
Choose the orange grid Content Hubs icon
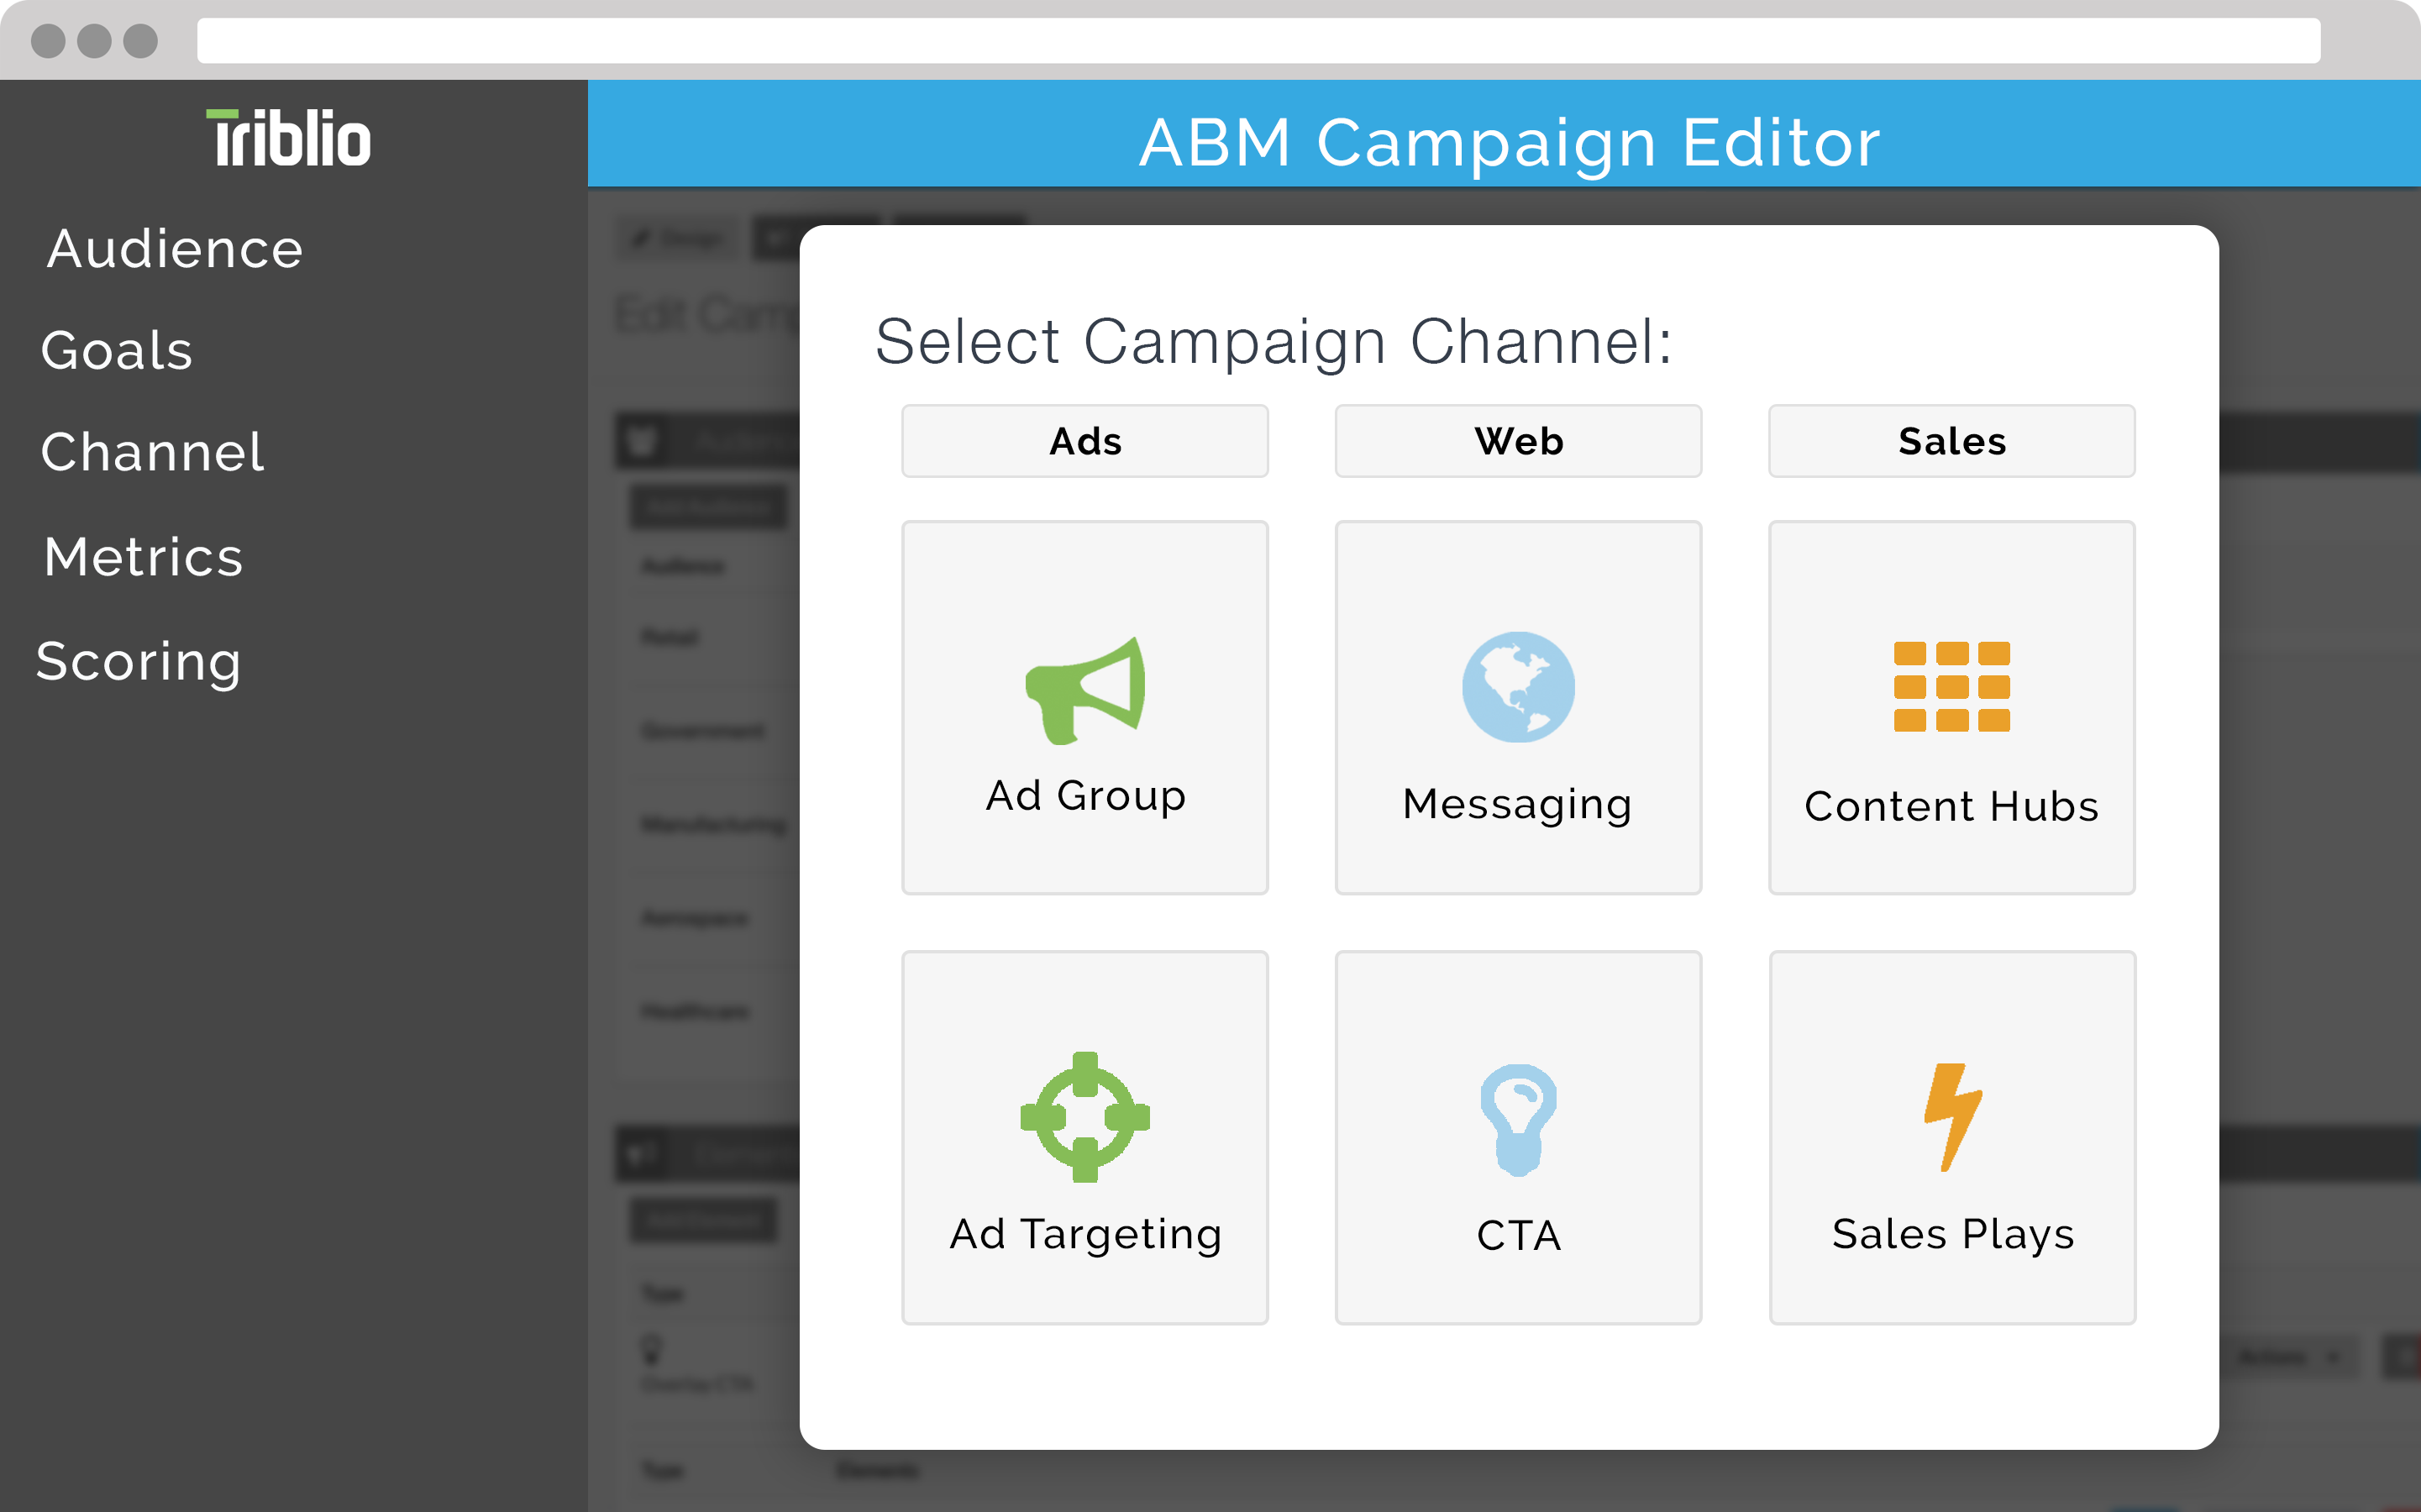tap(1951, 686)
